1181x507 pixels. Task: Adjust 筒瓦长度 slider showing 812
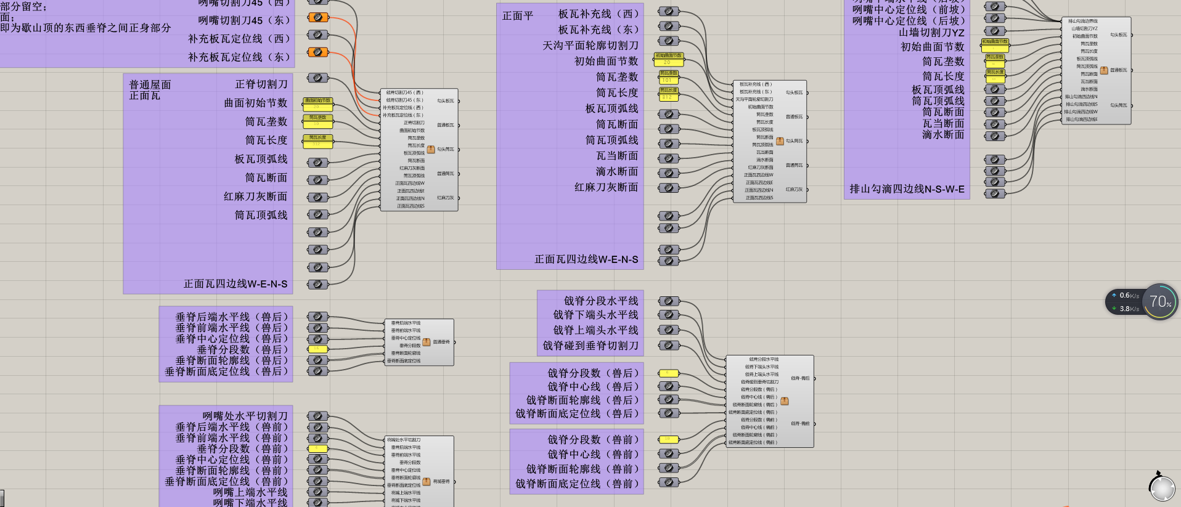669,94
